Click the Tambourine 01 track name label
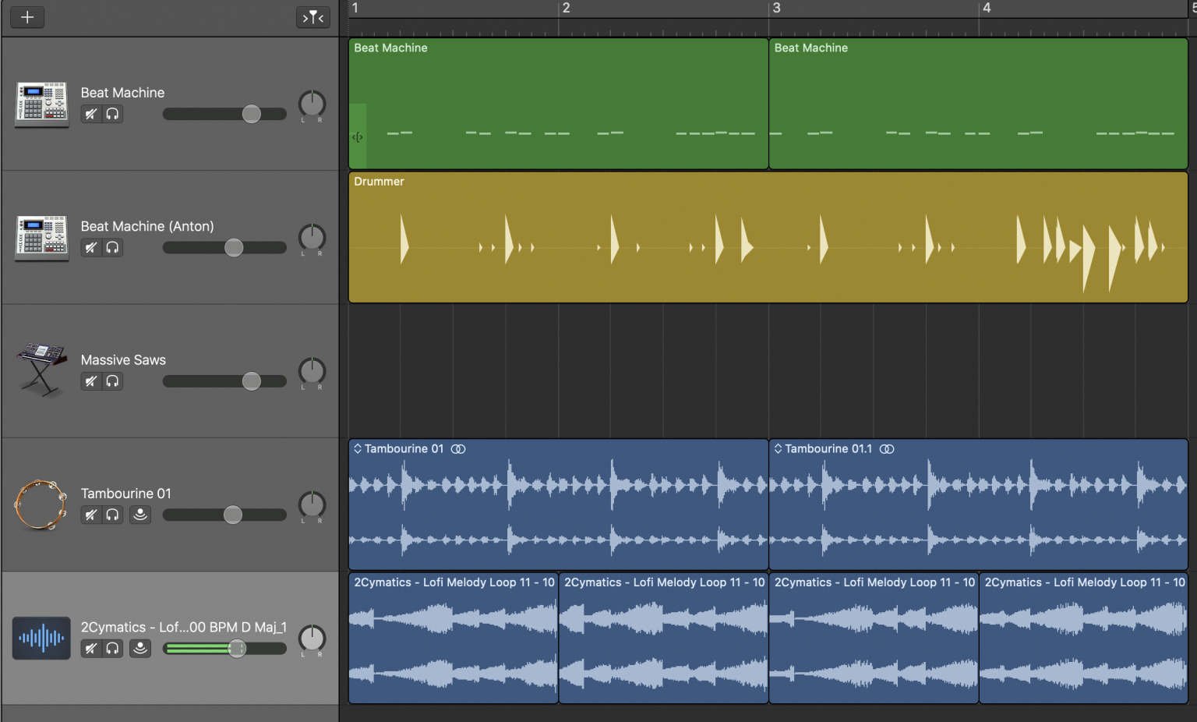 125,493
